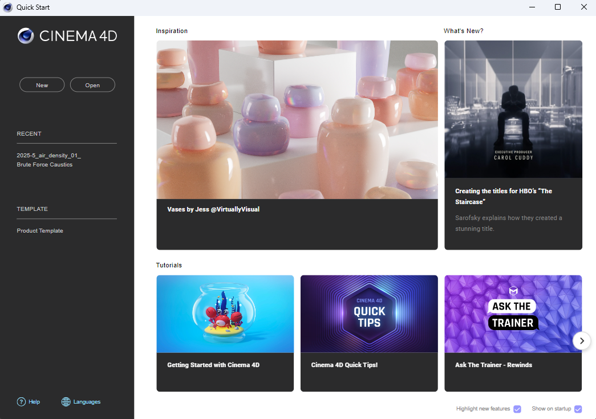Click Cinema 4D Quick Tips! title
Viewport: 596px width, 419px height.
(344, 365)
